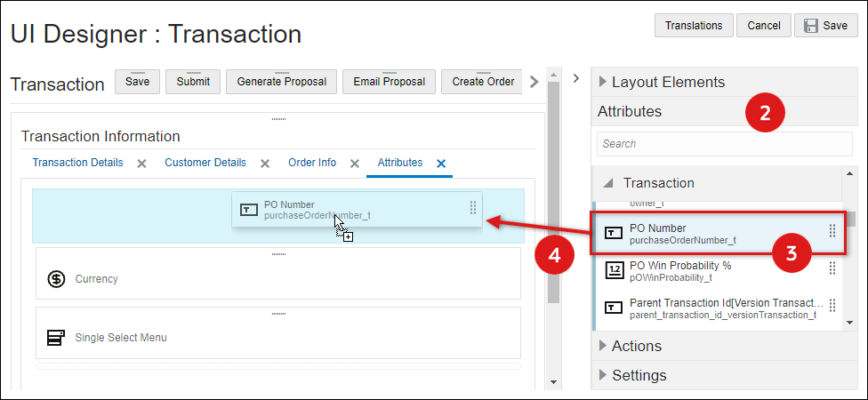The width and height of the screenshot is (868, 400).
Task: Close the Order Info tab with its X
Action: click(x=354, y=164)
